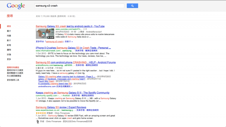Open 'A constantly crashing brand new S3' sublink
The width and height of the screenshot is (226, 127).
(55, 84)
